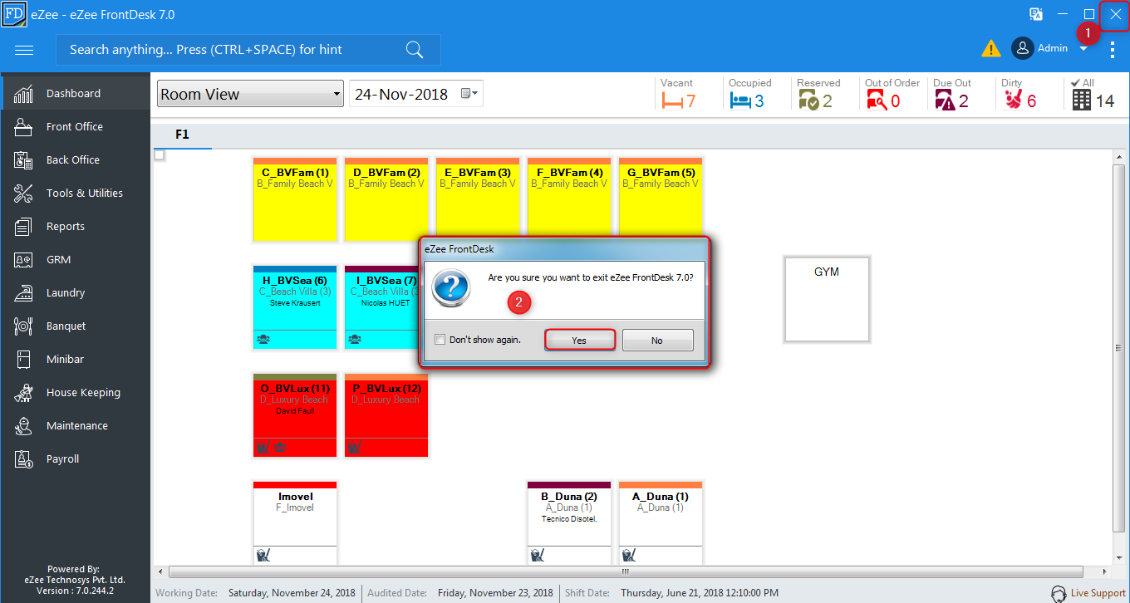
Task: Click the Reports document icon
Action: pyautogui.click(x=23, y=227)
